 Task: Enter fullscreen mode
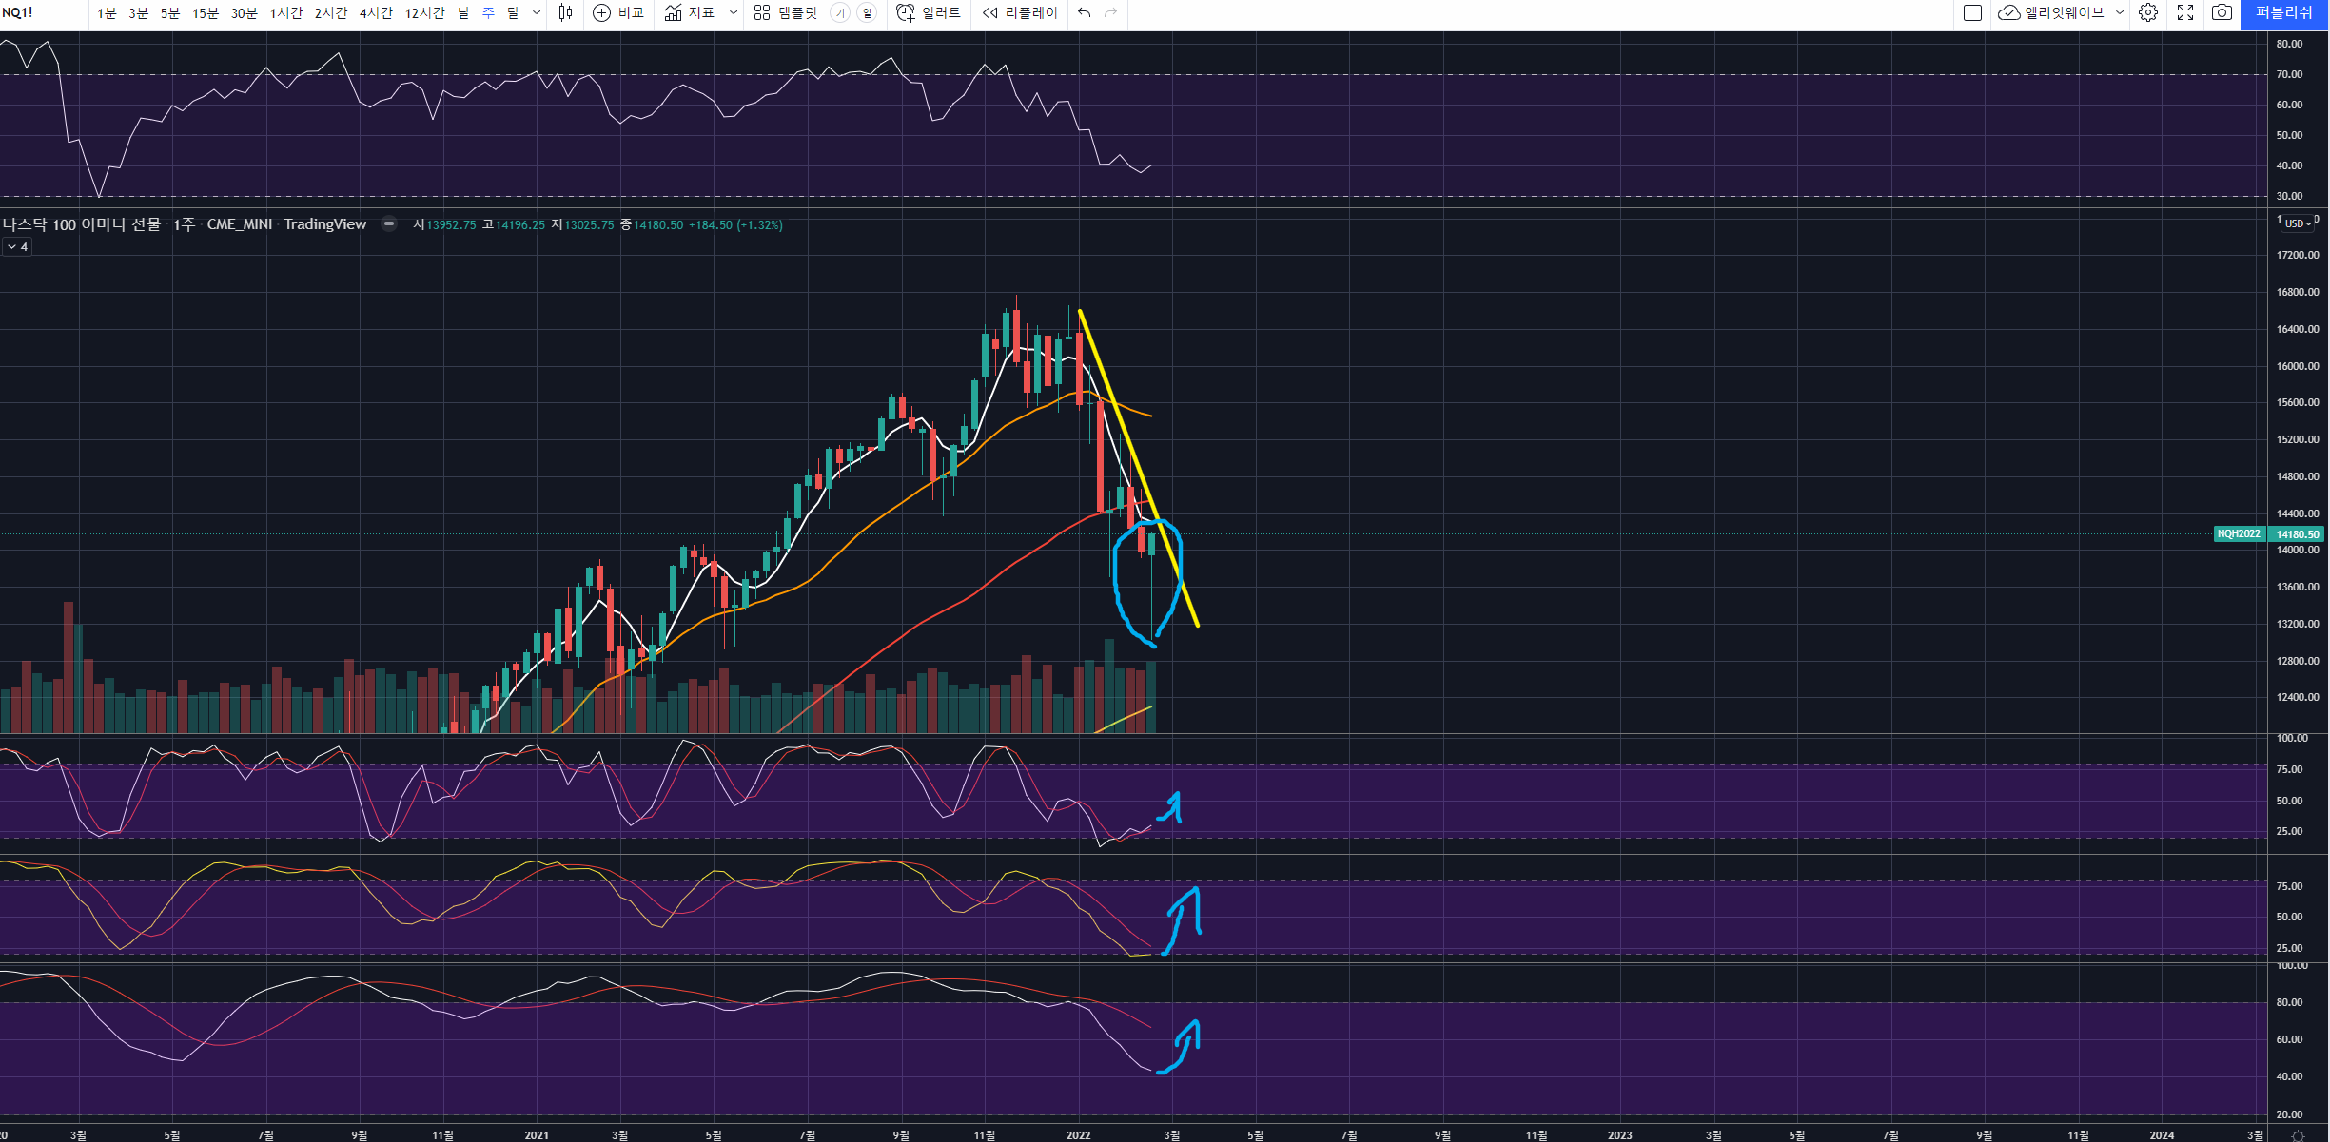[x=2185, y=12]
